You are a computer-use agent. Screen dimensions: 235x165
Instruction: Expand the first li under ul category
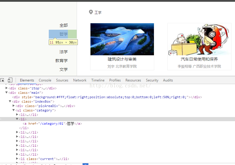tap(17, 115)
